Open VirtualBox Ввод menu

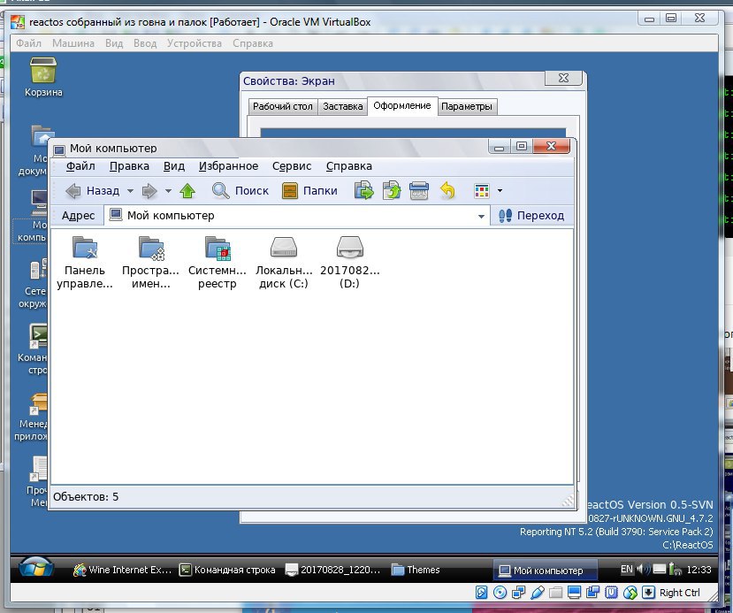pyautogui.click(x=145, y=43)
